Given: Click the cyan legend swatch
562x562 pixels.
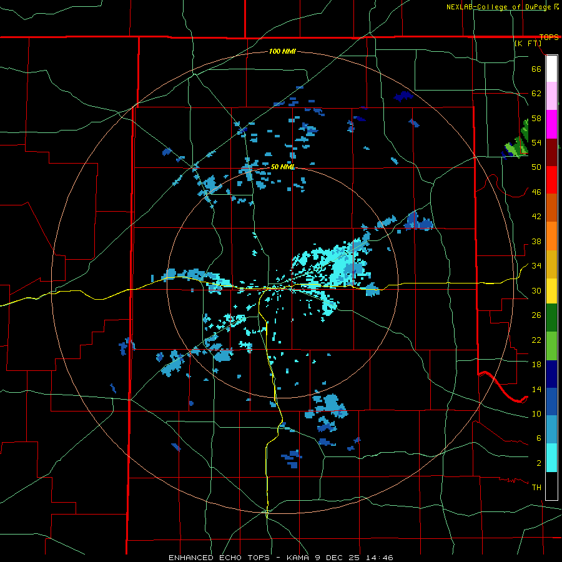Looking at the screenshot, I should [x=551, y=458].
